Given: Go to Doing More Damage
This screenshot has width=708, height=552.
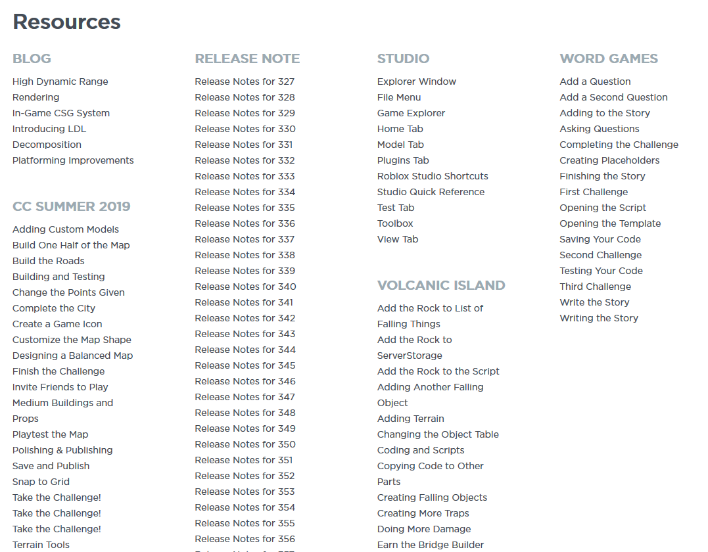Looking at the screenshot, I should tap(424, 529).
